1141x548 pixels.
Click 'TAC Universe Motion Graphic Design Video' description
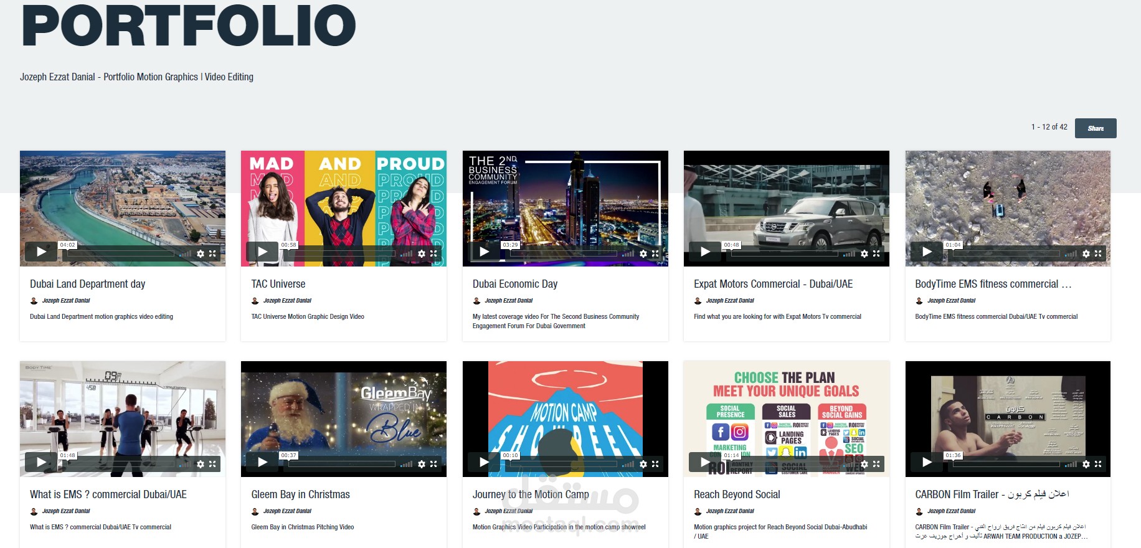(308, 316)
